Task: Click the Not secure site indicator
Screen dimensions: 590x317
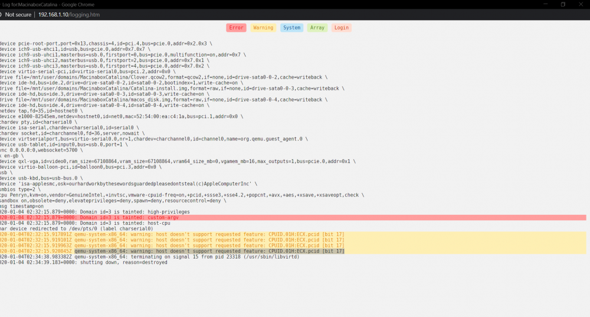Action: pos(18,15)
